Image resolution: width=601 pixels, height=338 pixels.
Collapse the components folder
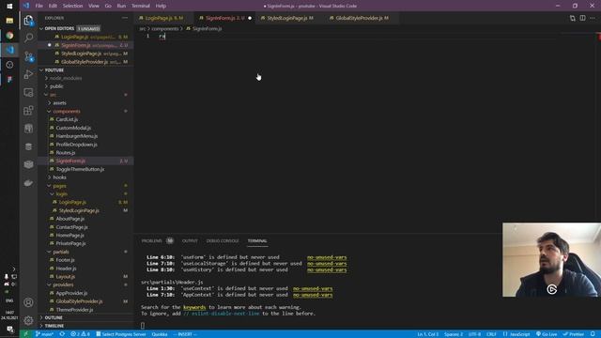coord(67,112)
